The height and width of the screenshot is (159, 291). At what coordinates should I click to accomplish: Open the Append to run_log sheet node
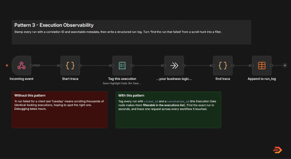[x=262, y=65]
